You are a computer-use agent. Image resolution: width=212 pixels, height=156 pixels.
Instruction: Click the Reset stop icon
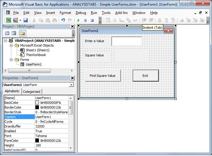(x=92, y=20)
